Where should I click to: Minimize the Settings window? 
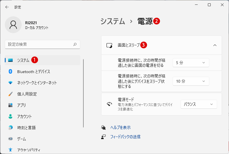[x=196, y=5]
